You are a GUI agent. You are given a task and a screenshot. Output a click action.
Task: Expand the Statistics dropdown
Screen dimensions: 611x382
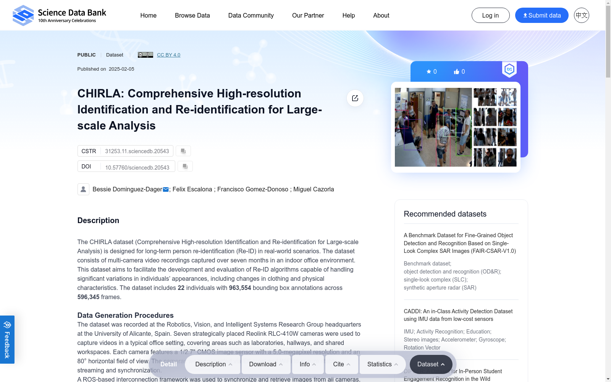[383, 364]
